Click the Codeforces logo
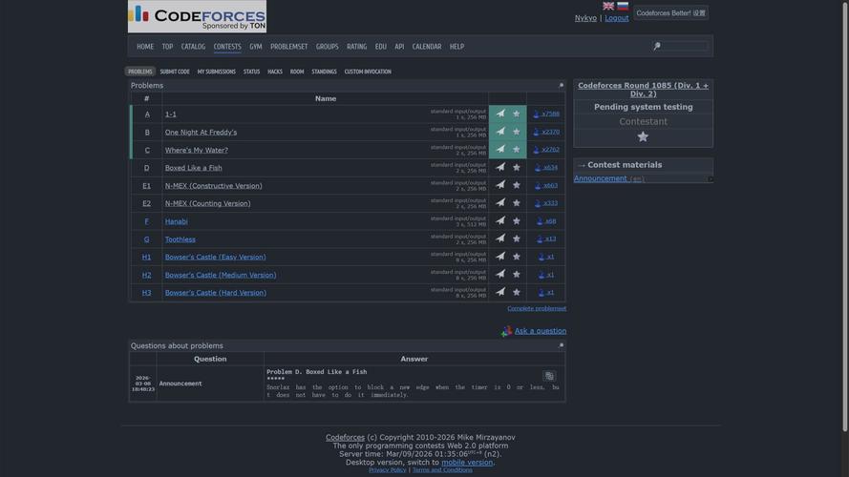This screenshot has width=849, height=477. tap(197, 16)
